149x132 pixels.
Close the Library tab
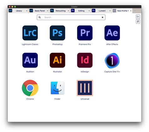pyautogui.click(x=27, y=11)
